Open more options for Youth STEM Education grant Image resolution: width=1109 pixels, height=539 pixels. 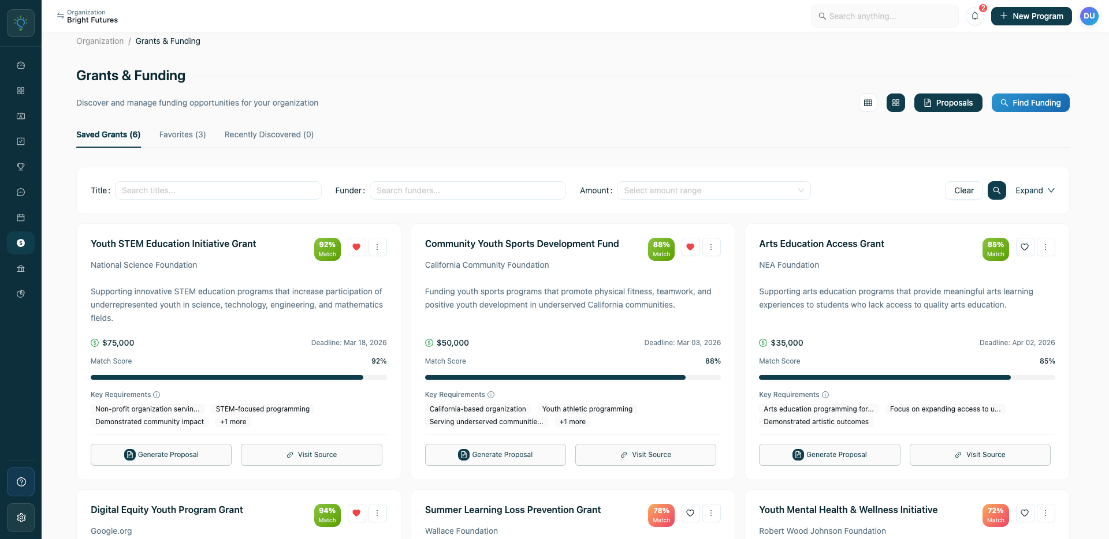(378, 247)
